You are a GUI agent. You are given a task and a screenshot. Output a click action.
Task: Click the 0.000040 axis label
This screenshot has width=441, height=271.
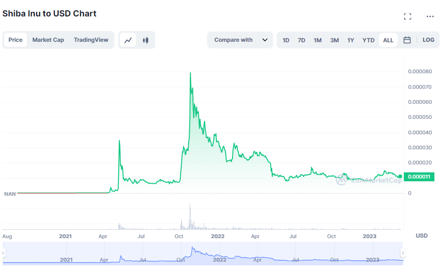[x=420, y=132]
